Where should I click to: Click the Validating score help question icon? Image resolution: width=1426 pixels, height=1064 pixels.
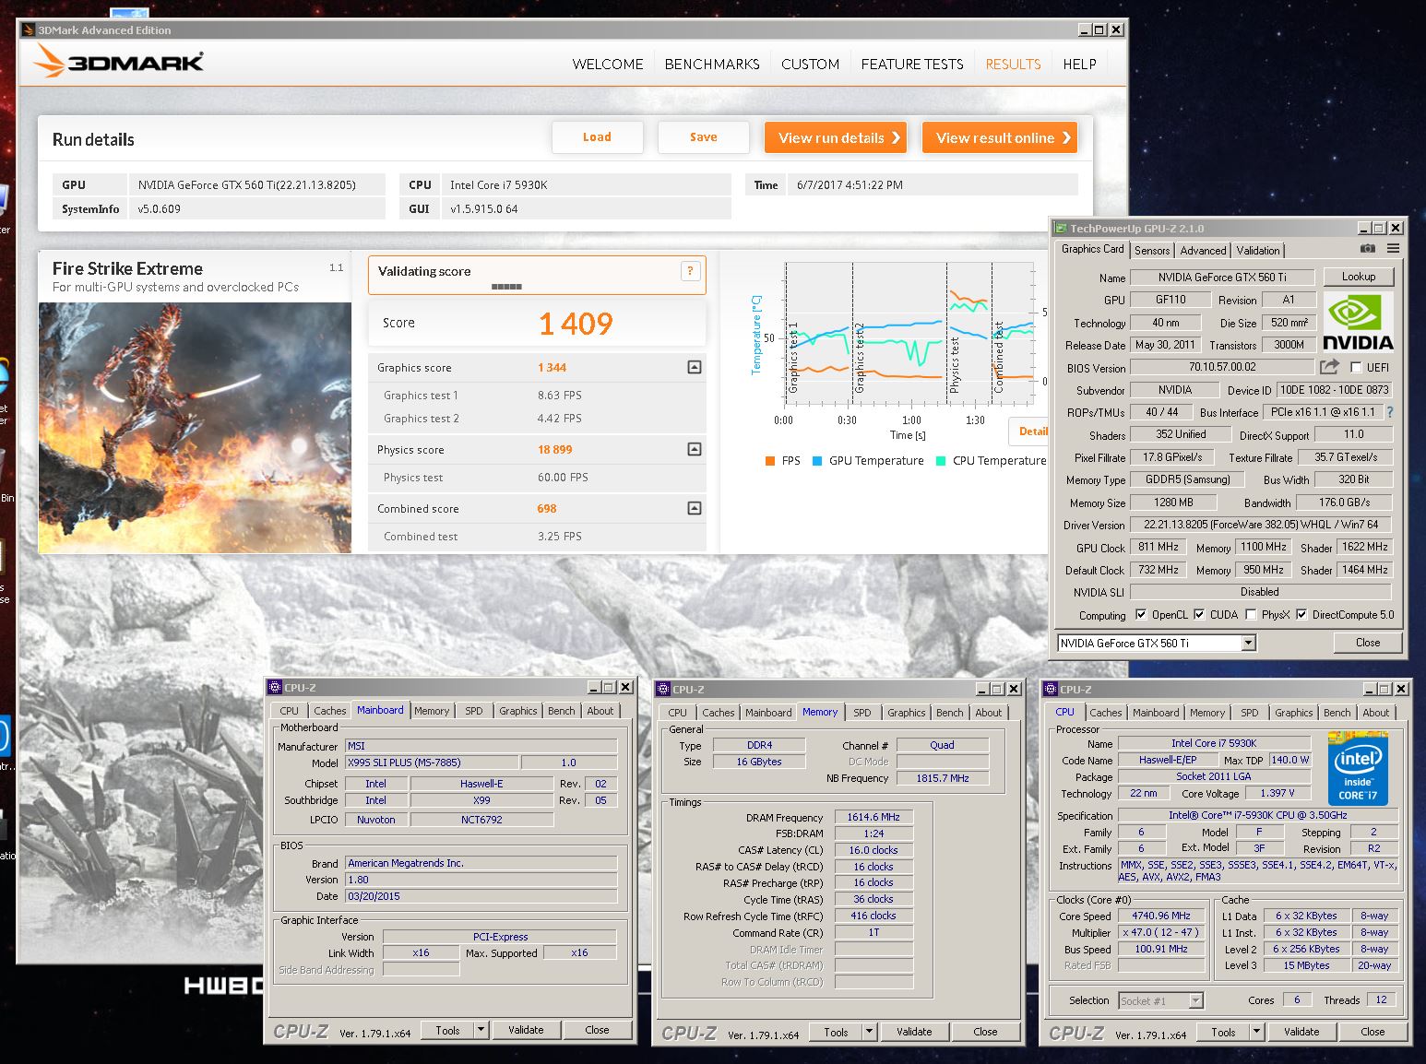point(690,270)
